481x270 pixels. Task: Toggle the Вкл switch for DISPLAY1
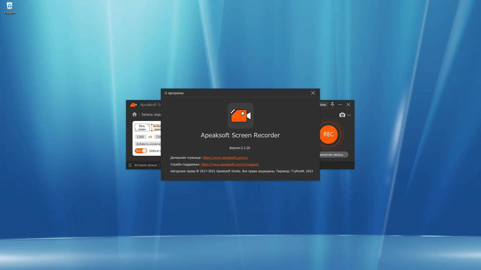pyautogui.click(x=141, y=151)
